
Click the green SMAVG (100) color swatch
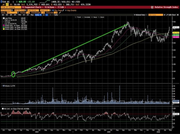[4, 27]
